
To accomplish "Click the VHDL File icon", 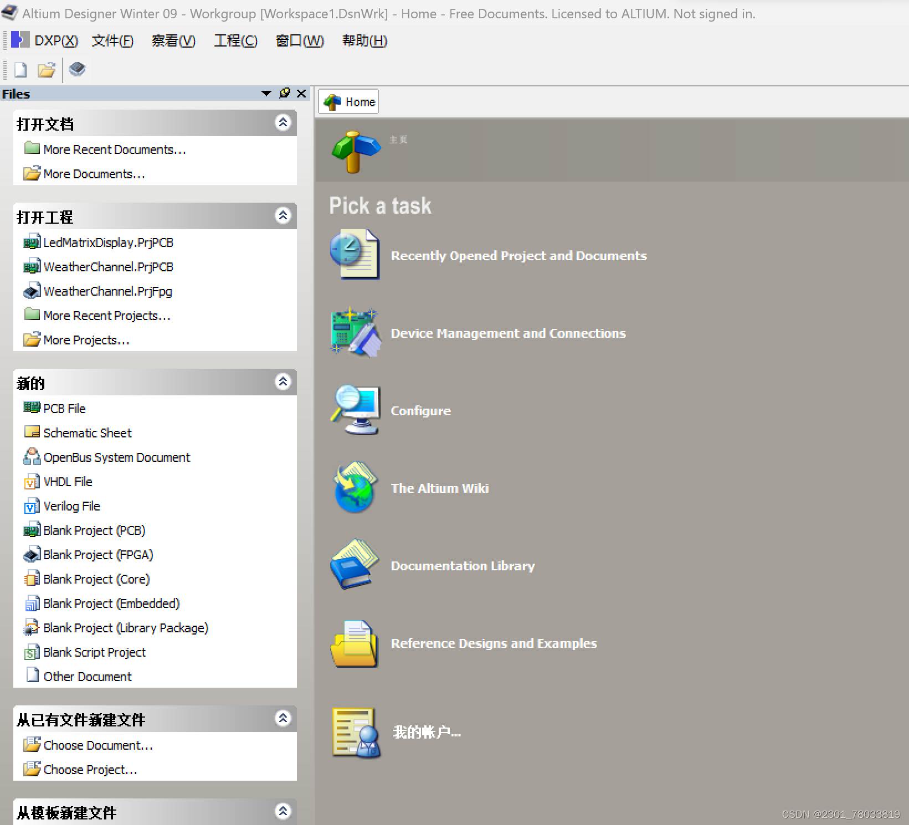I will [32, 481].
